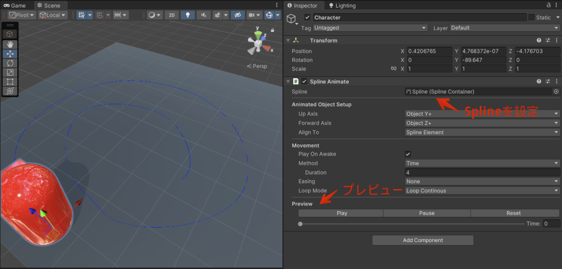Open Transform component help icon
Image resolution: width=562 pixels, height=269 pixels.
click(x=539, y=41)
